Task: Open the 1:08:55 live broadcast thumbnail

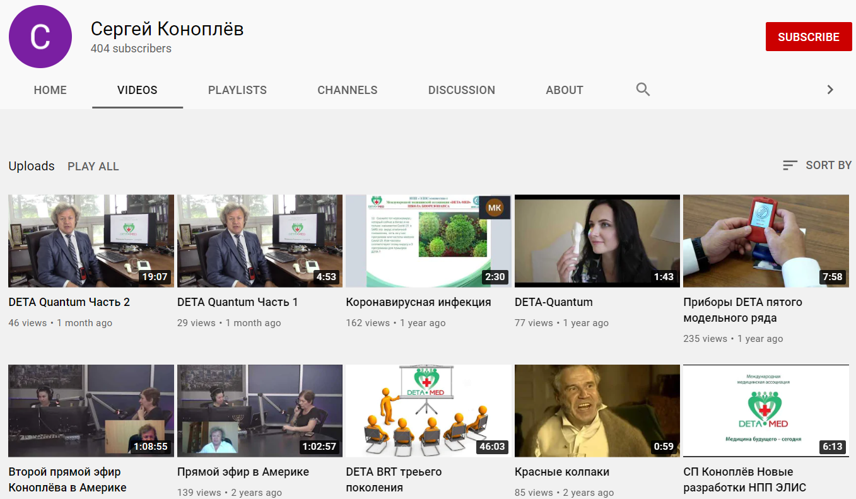Action: 91,411
